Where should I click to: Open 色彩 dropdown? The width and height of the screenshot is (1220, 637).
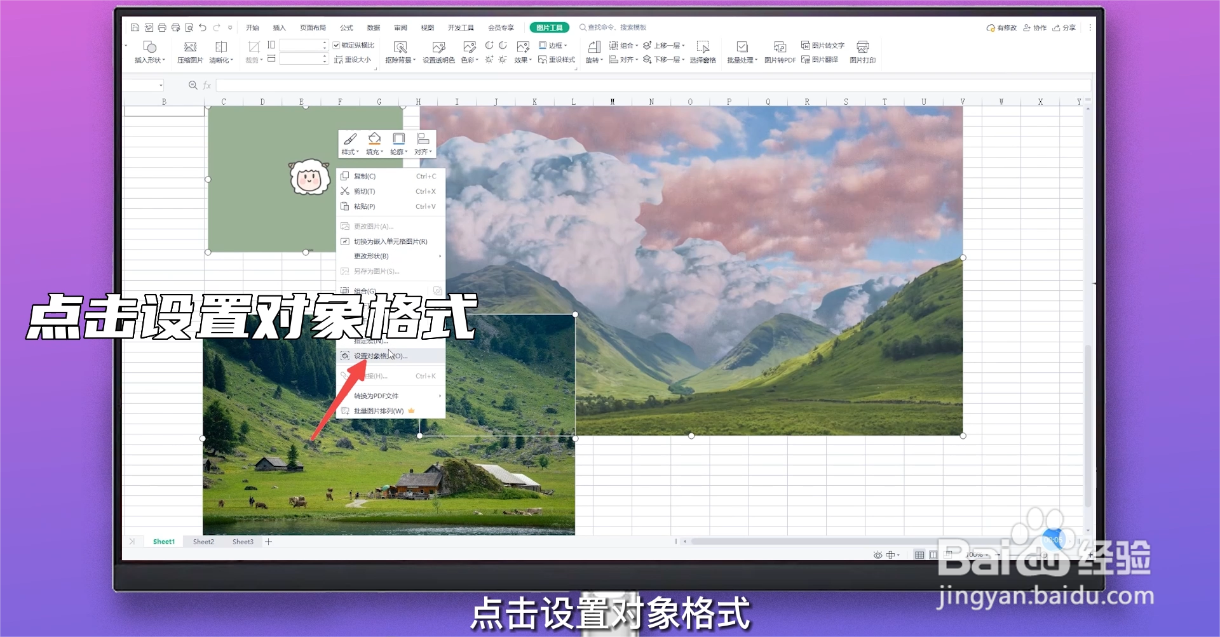[470, 52]
